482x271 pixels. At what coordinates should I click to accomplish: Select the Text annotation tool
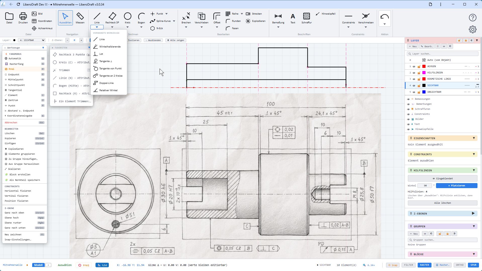click(x=293, y=18)
